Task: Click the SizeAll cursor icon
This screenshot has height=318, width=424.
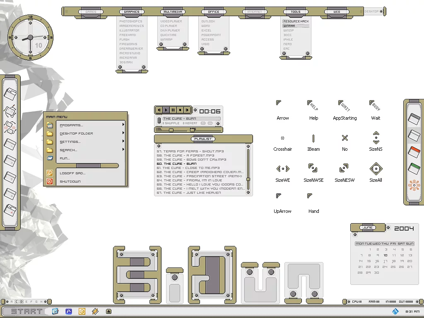Action: [x=376, y=169]
